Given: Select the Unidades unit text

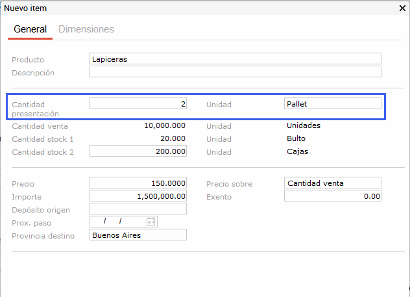Looking at the screenshot, I should coord(303,125).
